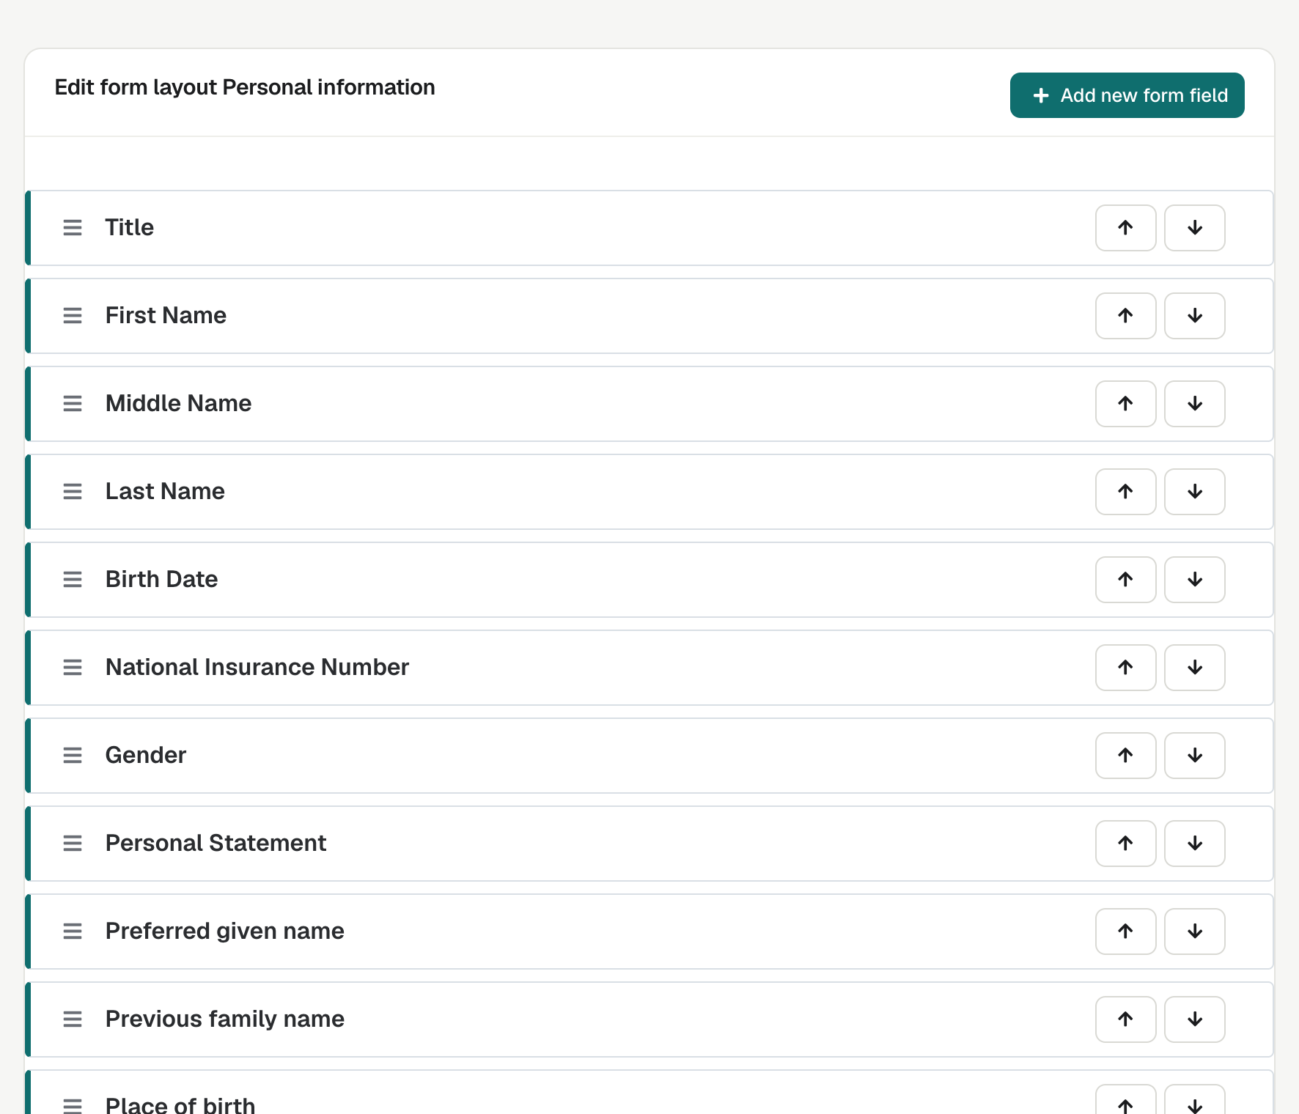The height and width of the screenshot is (1114, 1299).
Task: Grab drag handle for Preferred given name
Action: pyautogui.click(x=73, y=932)
